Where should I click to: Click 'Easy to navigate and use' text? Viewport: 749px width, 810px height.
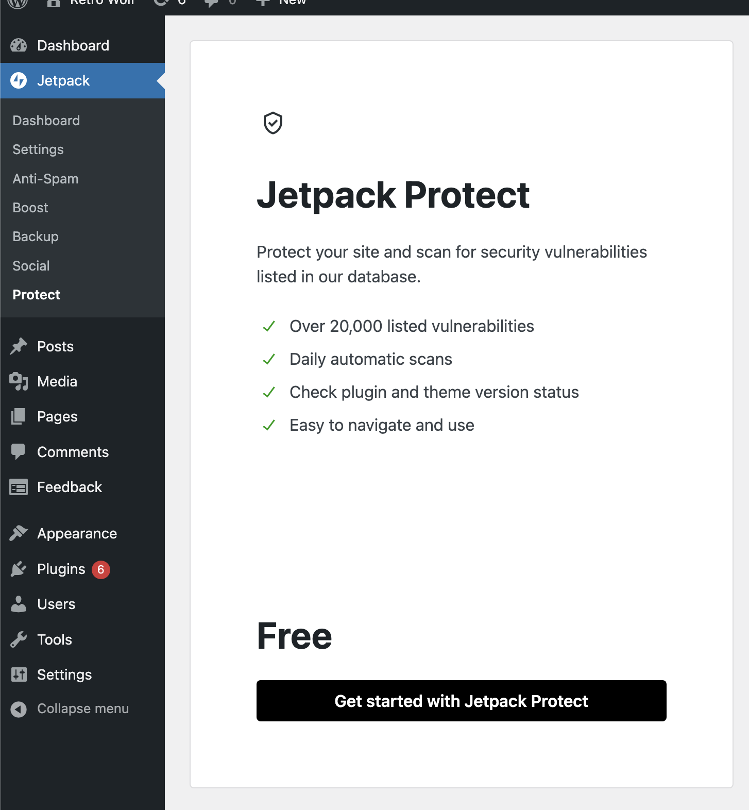click(x=382, y=425)
